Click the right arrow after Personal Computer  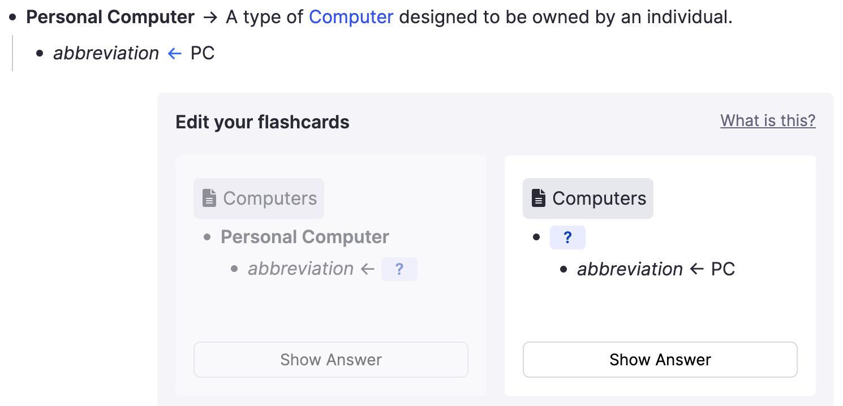tap(210, 18)
